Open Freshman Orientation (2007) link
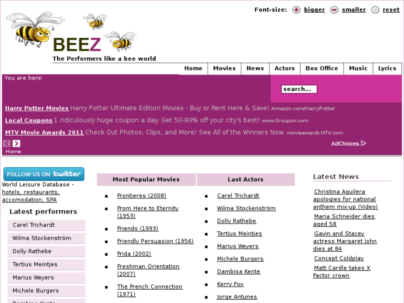 (148, 270)
